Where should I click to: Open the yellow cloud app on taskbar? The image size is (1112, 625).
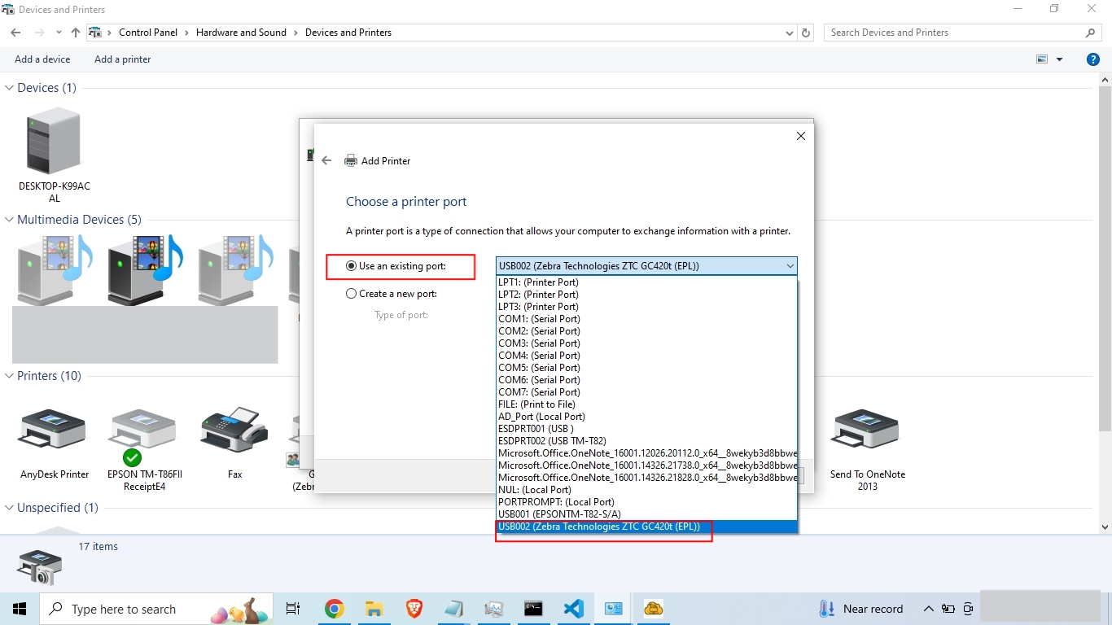coord(654,609)
